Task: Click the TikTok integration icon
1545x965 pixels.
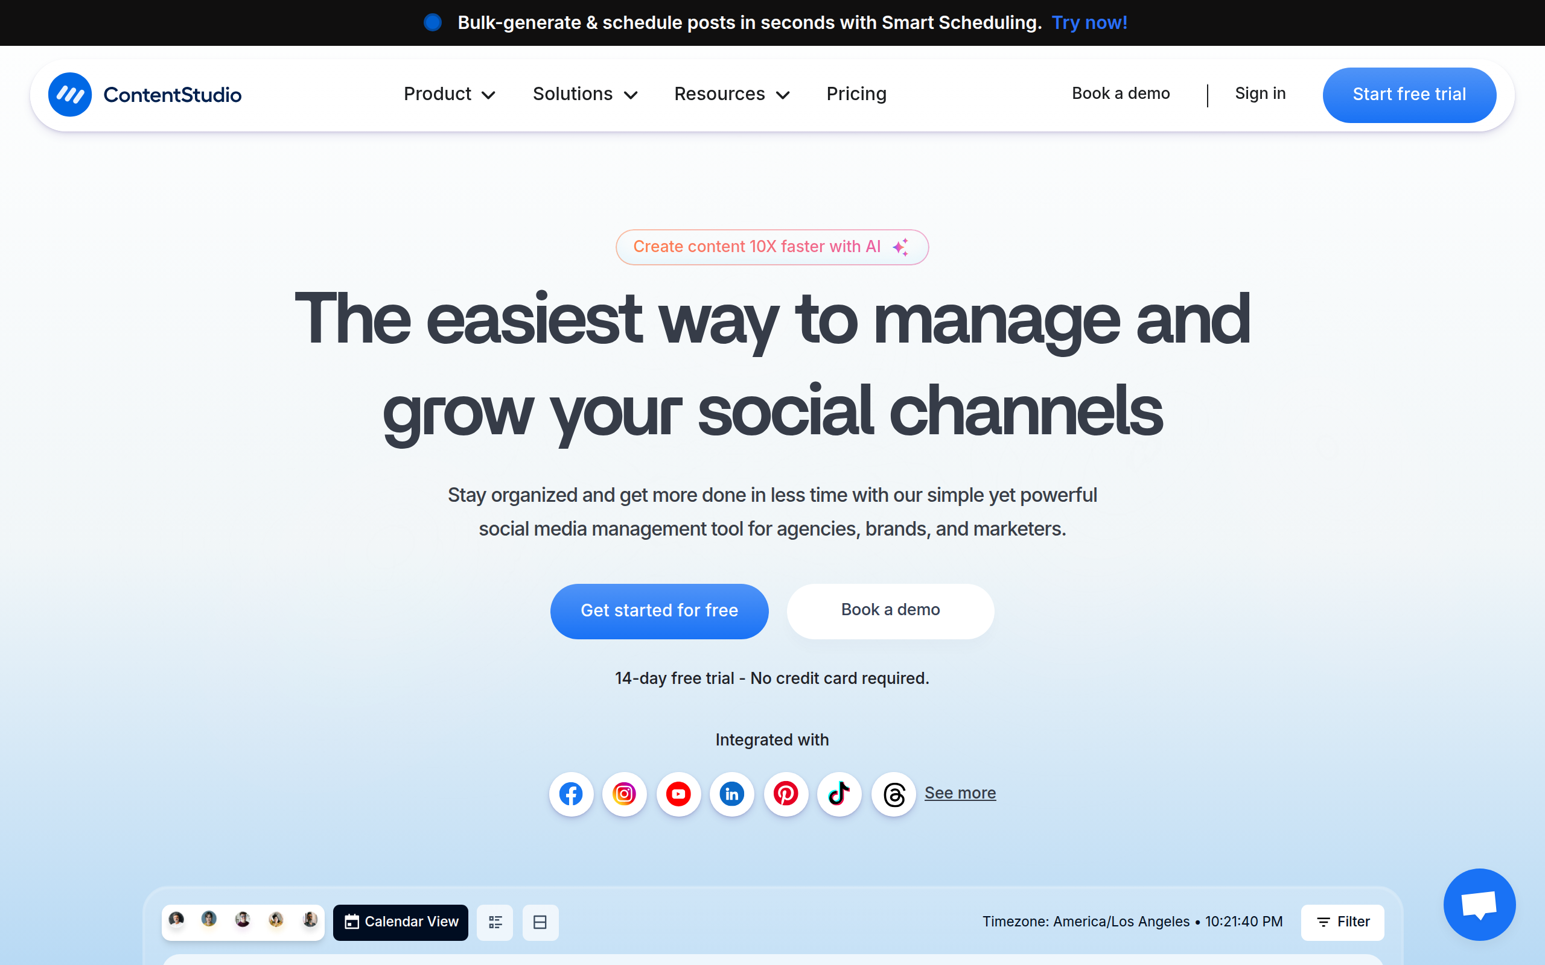Action: point(839,794)
